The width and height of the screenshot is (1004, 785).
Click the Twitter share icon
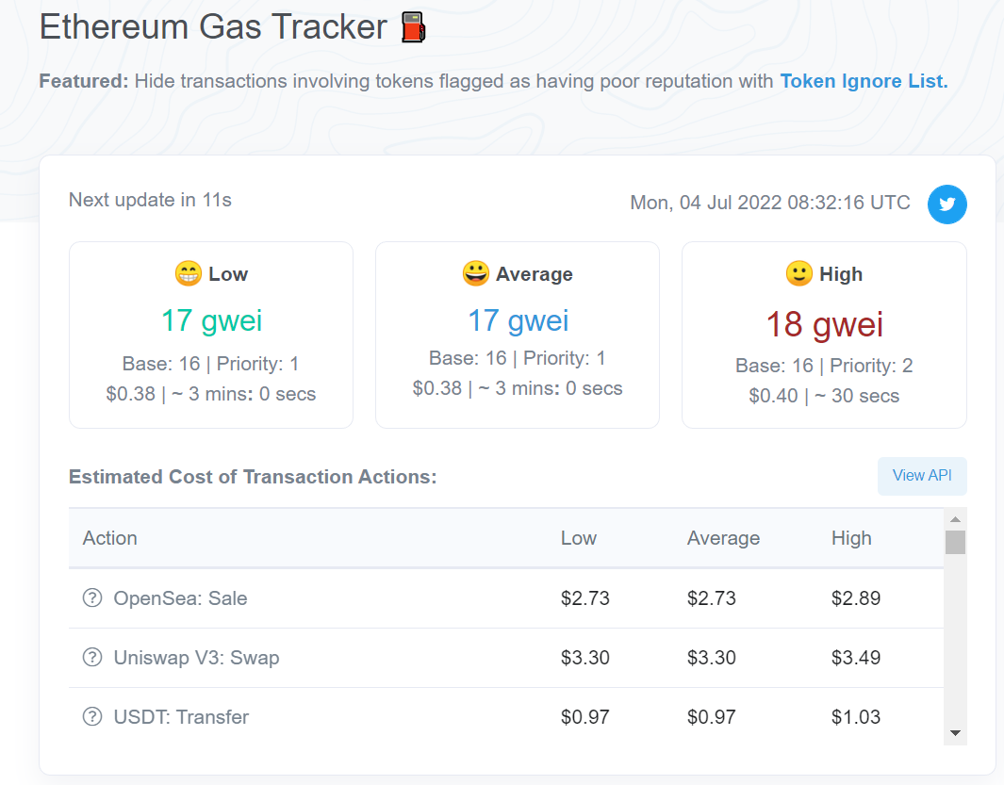point(947,204)
